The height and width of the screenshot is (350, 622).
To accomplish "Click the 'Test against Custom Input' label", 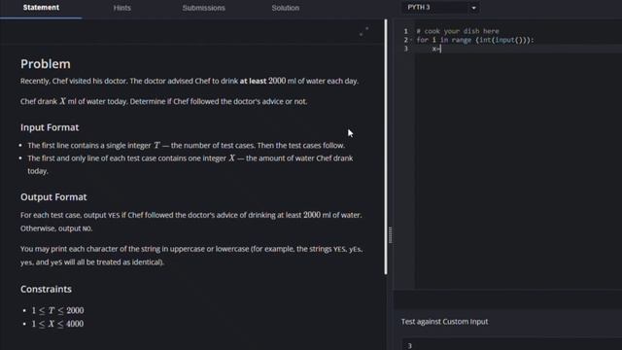I will coord(444,322).
